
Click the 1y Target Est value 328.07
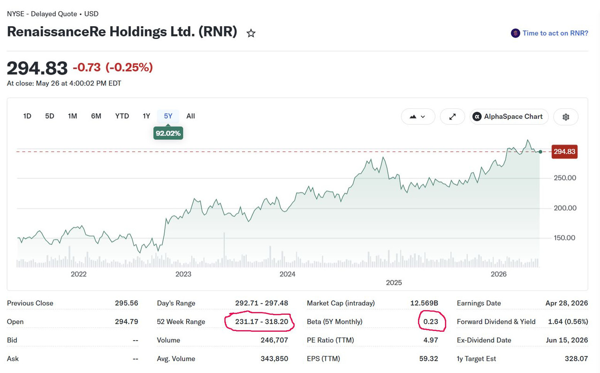point(577,359)
